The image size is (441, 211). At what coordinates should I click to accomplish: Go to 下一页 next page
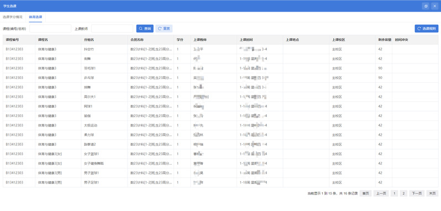click(417, 193)
